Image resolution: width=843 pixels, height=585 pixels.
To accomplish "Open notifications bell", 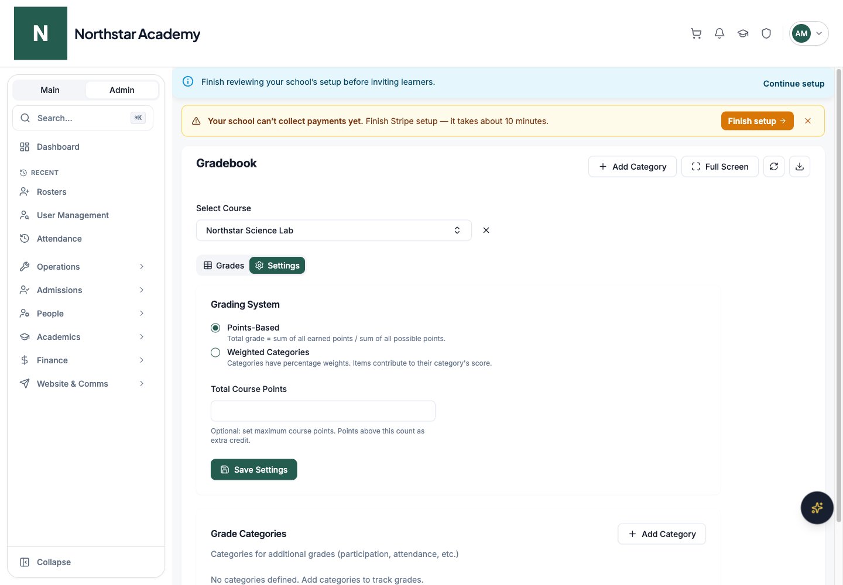I will point(719,33).
